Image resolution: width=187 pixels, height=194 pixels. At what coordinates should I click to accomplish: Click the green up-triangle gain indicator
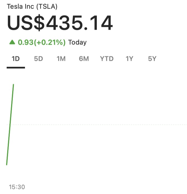12,42
